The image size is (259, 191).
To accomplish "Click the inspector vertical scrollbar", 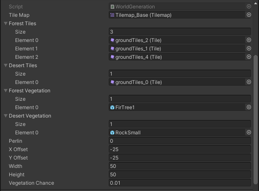I will (256, 118).
